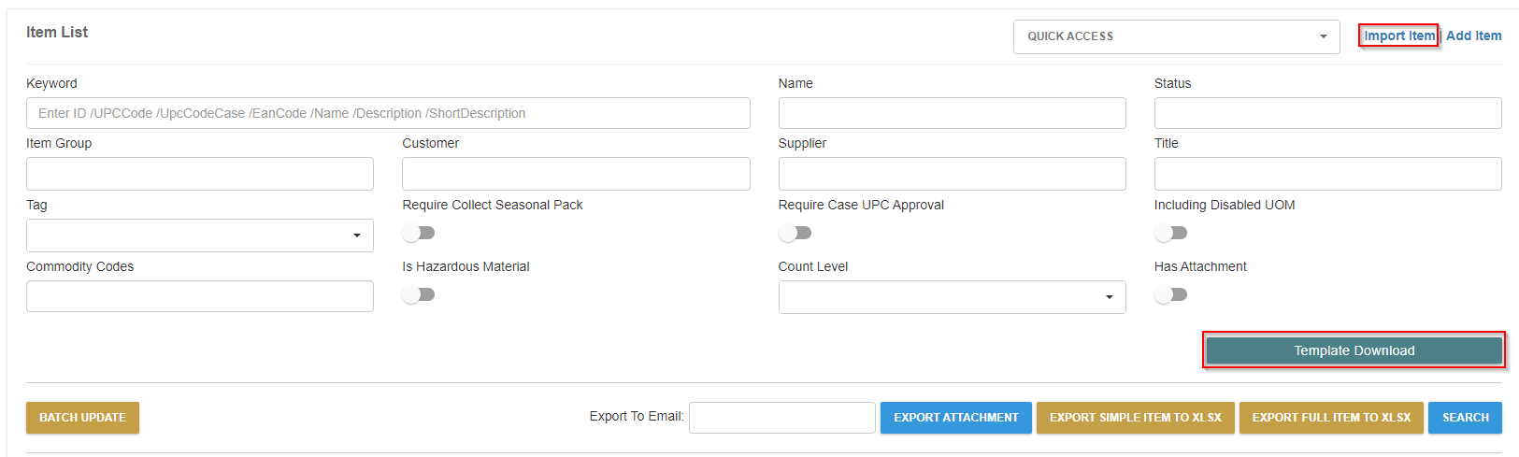The image size is (1519, 457).
Task: Click into the Commodity Codes field
Action: point(200,296)
